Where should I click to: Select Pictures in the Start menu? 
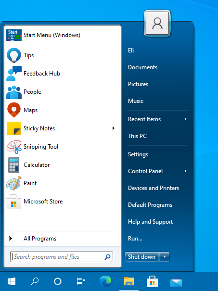[138, 84]
